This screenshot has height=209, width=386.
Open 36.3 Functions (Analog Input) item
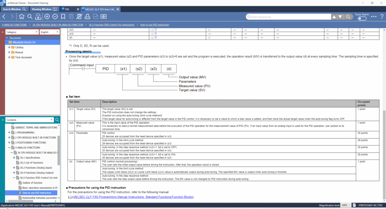click(36, 168)
